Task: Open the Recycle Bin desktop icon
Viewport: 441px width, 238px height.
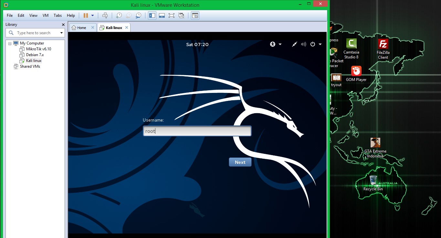Action: coord(373,183)
